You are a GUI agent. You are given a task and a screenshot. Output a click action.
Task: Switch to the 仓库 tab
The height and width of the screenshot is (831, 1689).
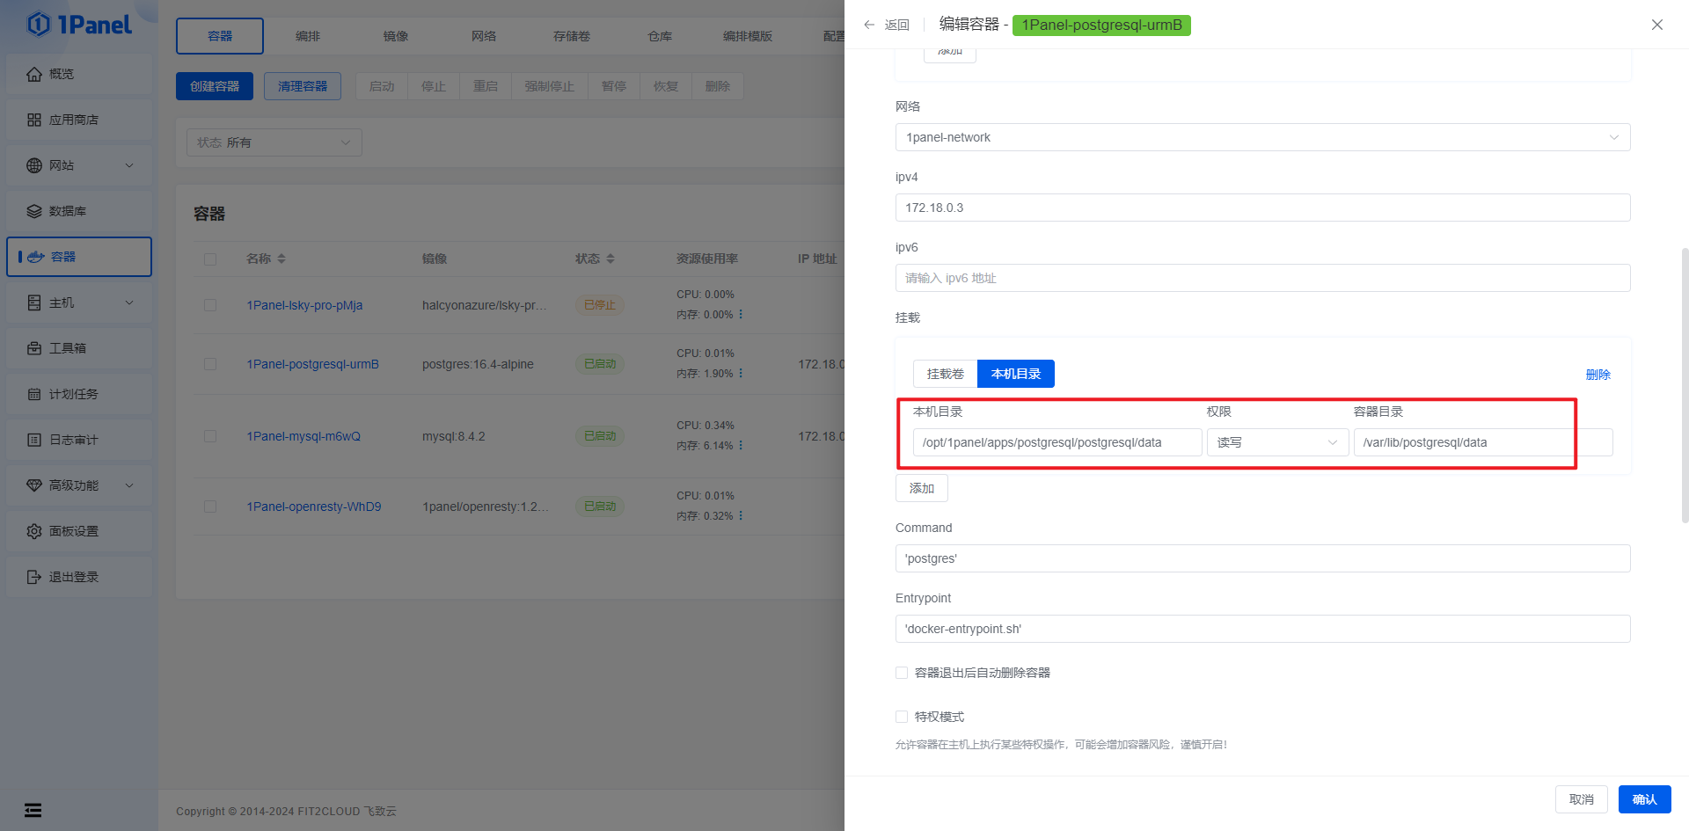pos(660,36)
